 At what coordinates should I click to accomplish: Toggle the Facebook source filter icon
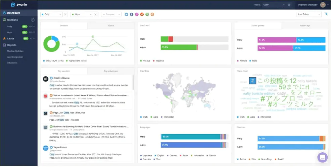tap(132, 14)
